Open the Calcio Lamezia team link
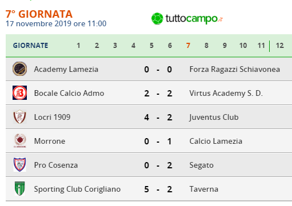This screenshot has height=206, width=292. click(x=216, y=141)
